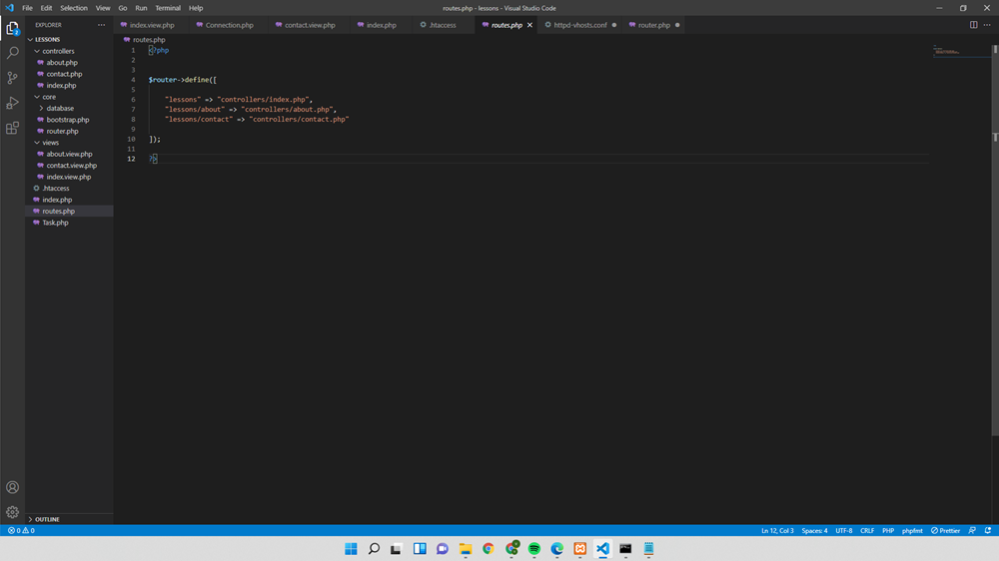Click the Prettier status bar item

pos(945,530)
